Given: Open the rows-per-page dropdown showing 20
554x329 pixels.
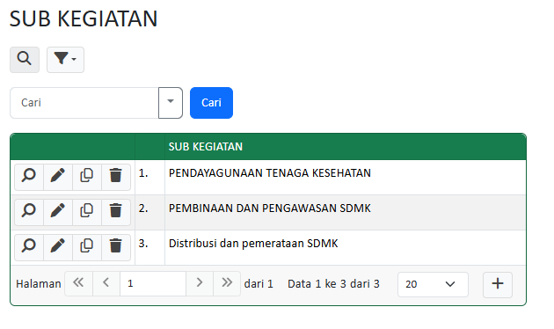Looking at the screenshot, I should 433,284.
